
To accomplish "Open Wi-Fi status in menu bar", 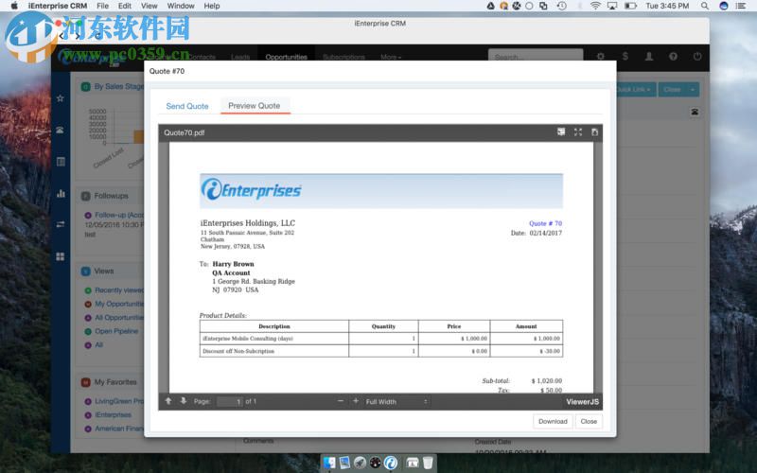I will (596, 6).
